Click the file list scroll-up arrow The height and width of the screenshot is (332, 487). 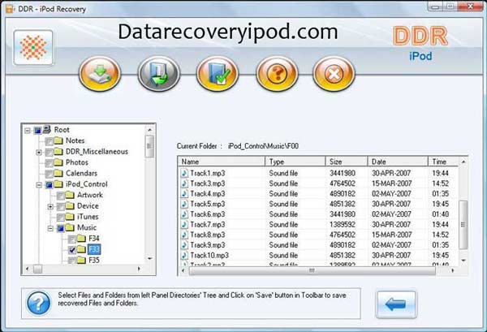click(463, 162)
